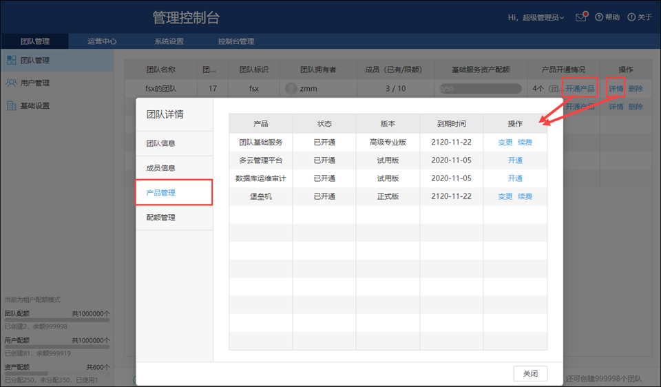Open 配额管理 in team details menu

[161, 218]
